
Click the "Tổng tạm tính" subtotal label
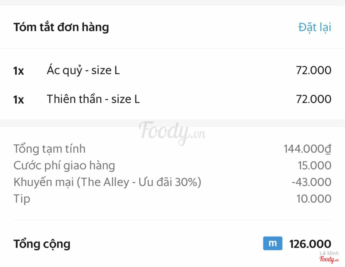(50, 149)
